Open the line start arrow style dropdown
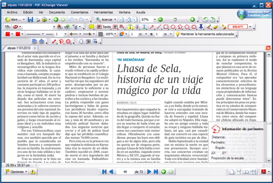 click(x=80, y=34)
